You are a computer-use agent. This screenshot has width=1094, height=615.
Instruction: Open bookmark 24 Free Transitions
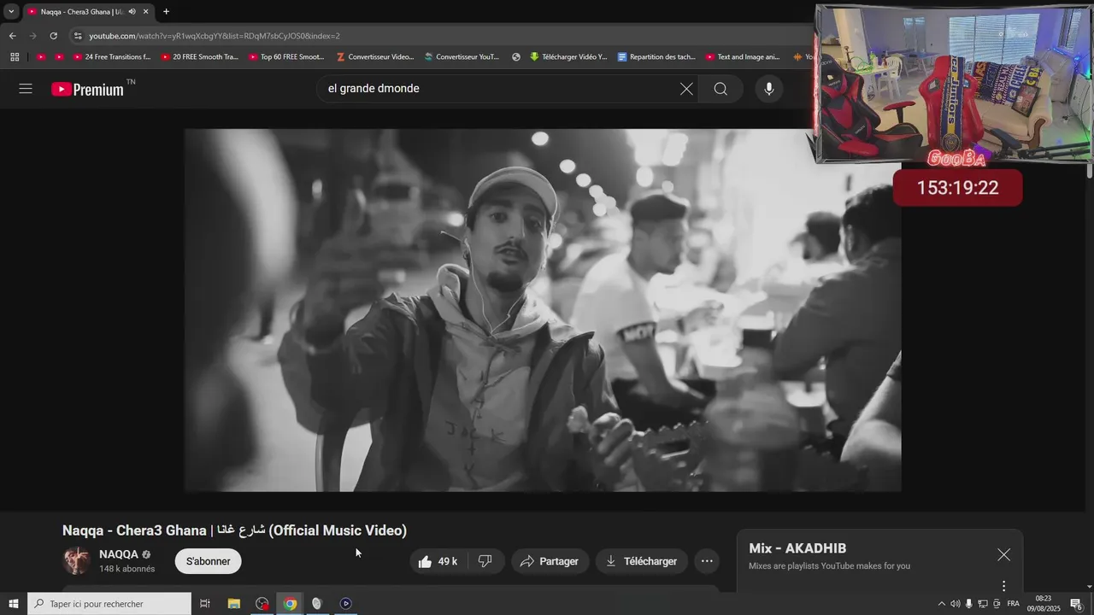click(112, 57)
